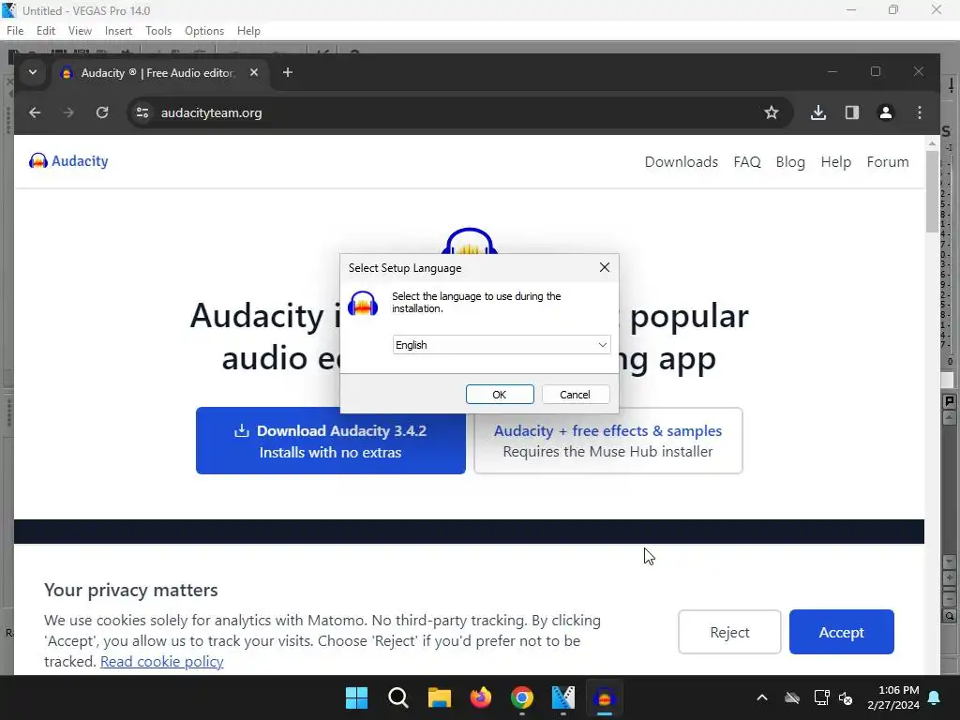This screenshot has width=960, height=720.
Task: Accept analytics cookies
Action: click(x=841, y=632)
